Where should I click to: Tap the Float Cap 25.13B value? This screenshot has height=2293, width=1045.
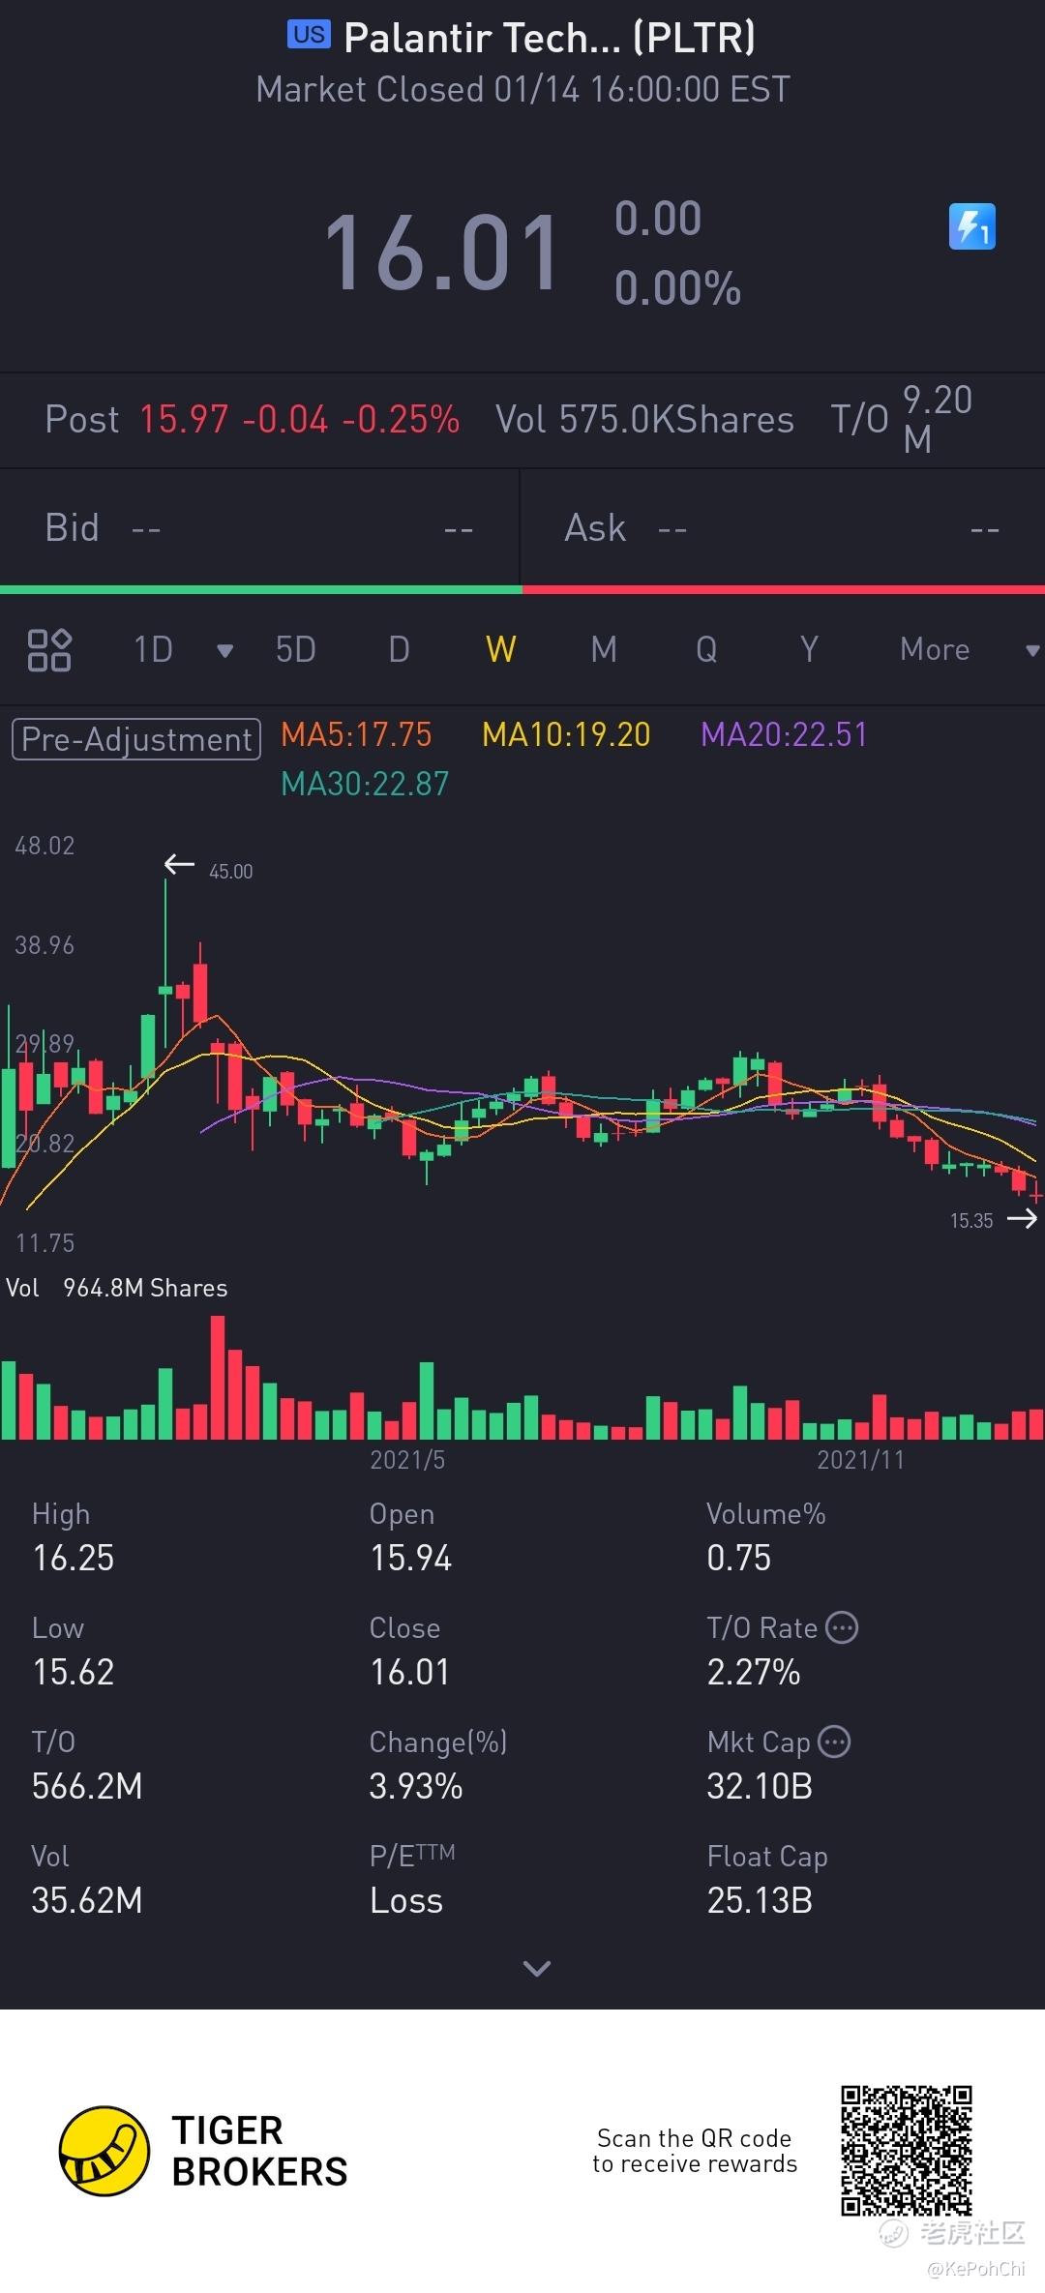tap(760, 1901)
